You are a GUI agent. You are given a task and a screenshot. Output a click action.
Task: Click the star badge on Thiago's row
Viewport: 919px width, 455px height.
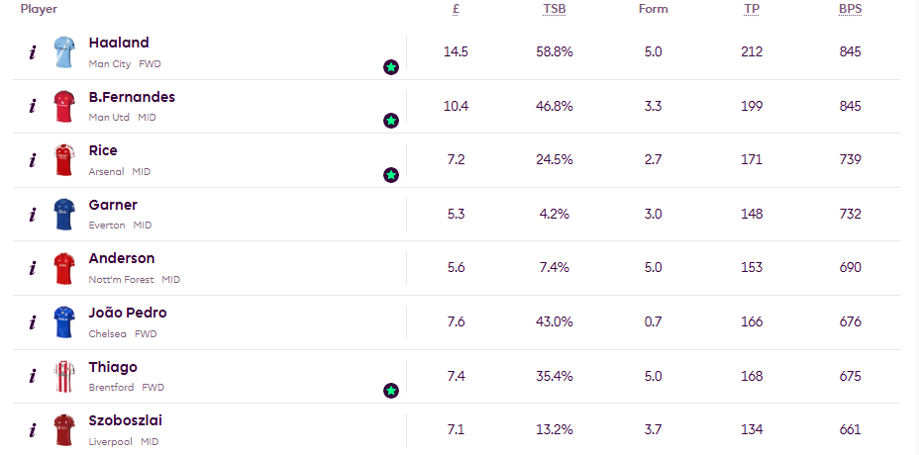click(x=391, y=391)
